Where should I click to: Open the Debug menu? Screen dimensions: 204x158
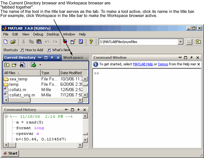pyautogui.click(x=38, y=34)
